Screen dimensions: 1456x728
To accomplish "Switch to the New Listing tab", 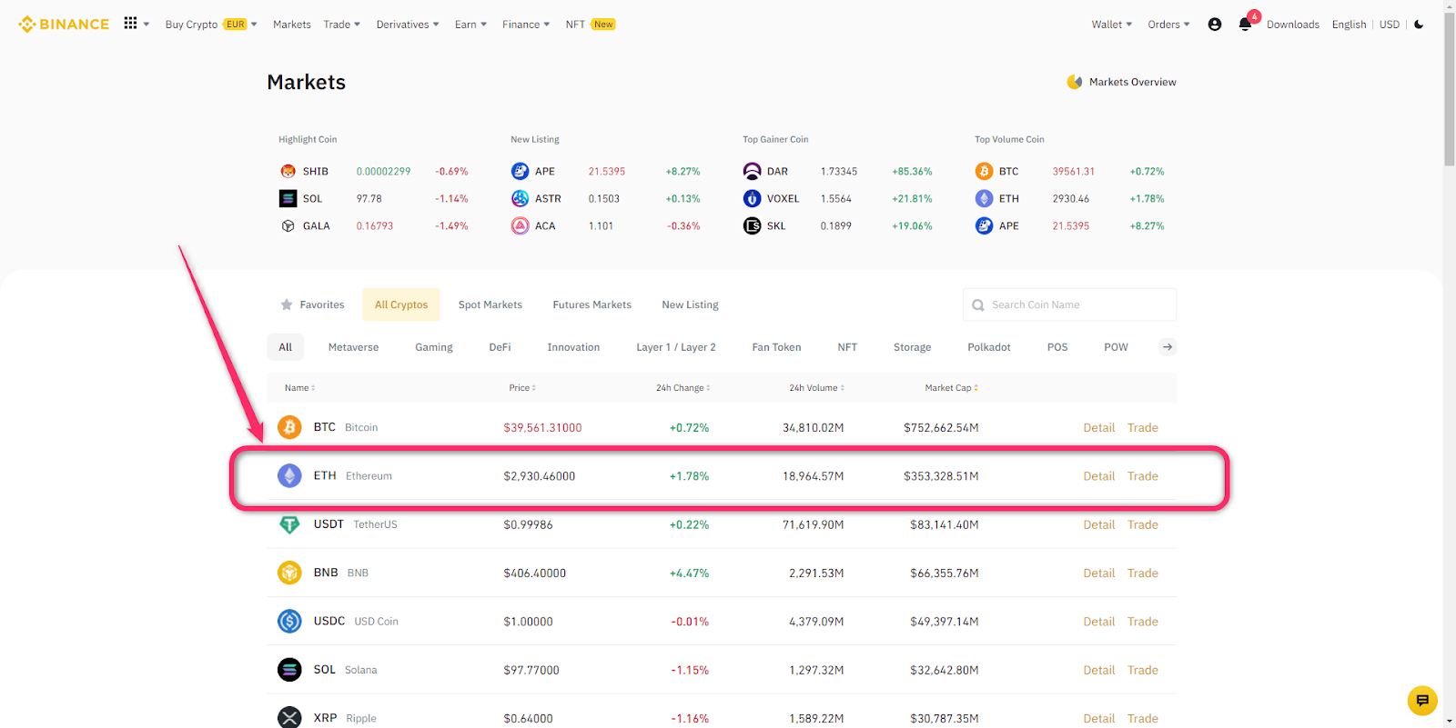I will (x=691, y=304).
